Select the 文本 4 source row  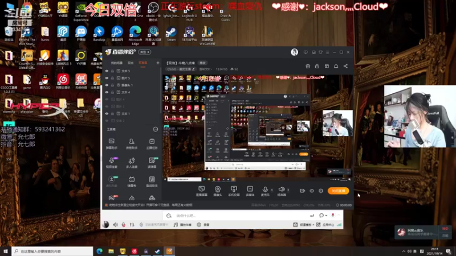click(x=132, y=92)
